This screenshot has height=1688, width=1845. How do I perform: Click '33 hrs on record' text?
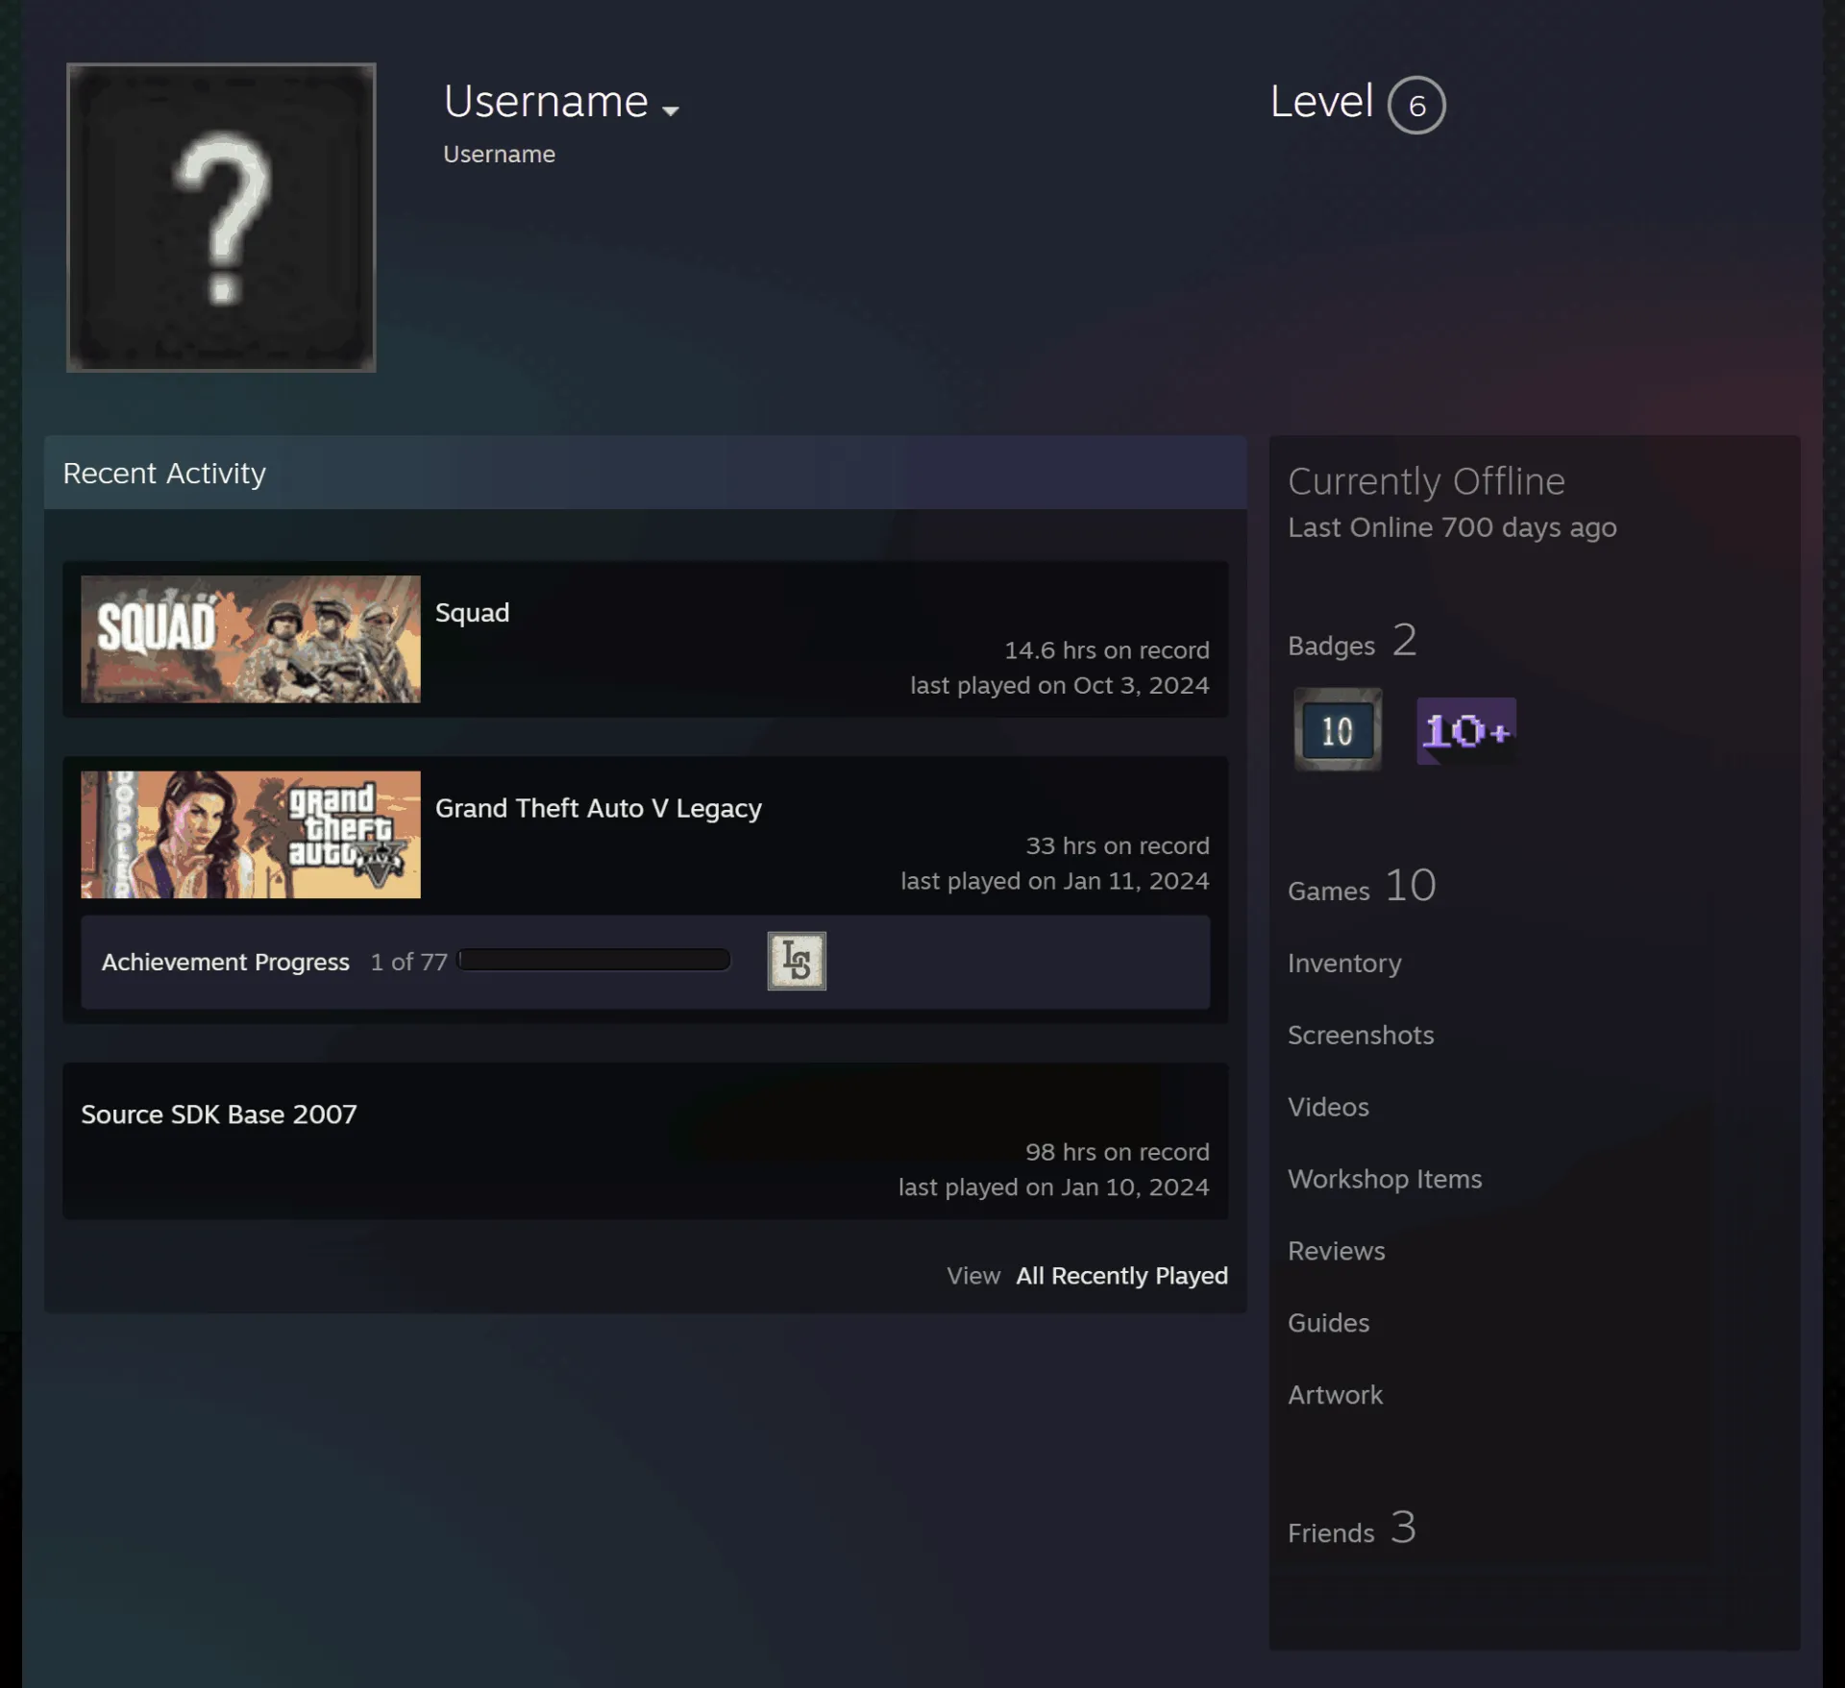[1118, 845]
